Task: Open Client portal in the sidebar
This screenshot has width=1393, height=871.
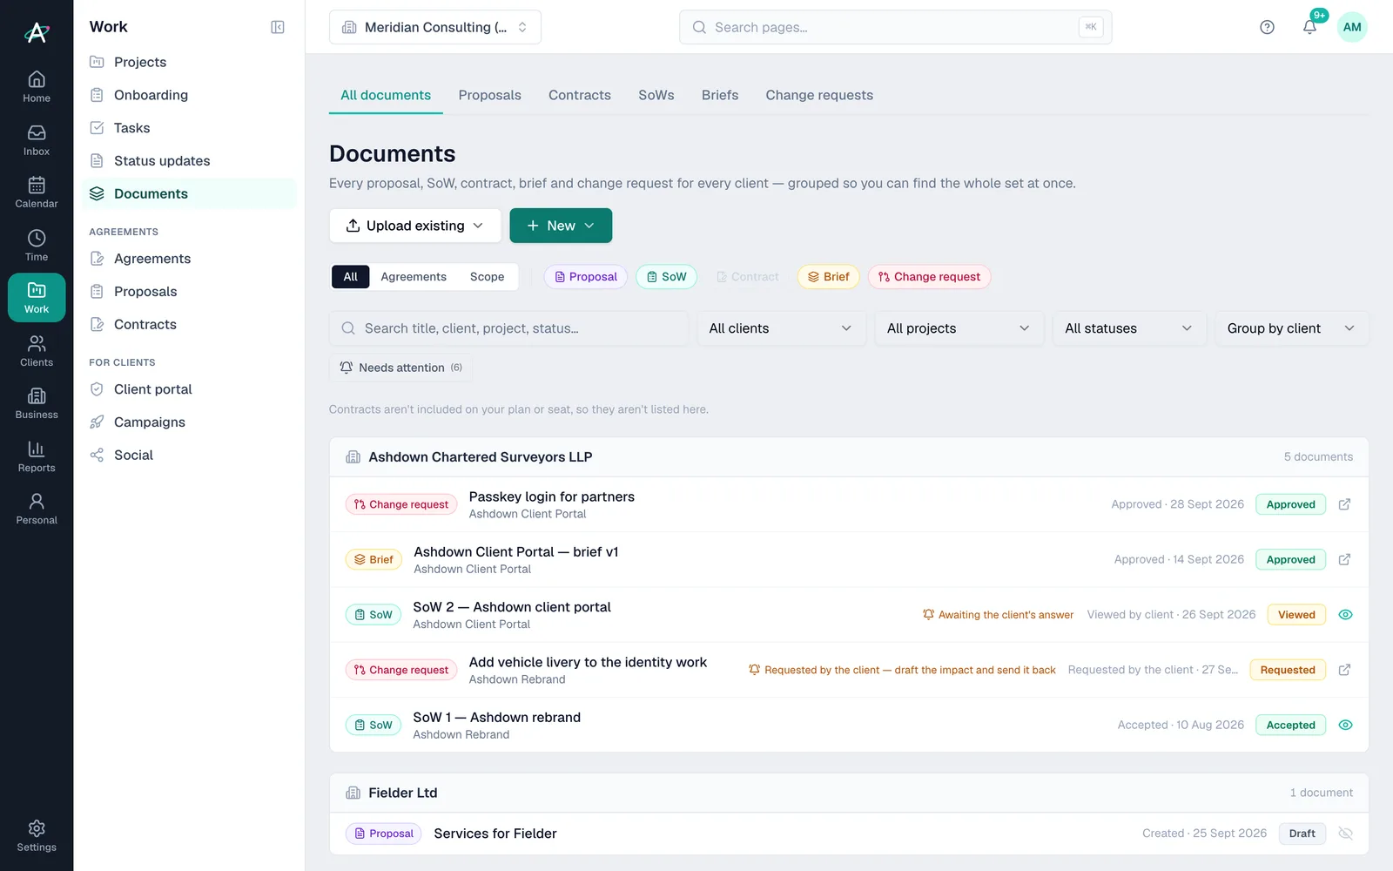Action: coord(189,389)
